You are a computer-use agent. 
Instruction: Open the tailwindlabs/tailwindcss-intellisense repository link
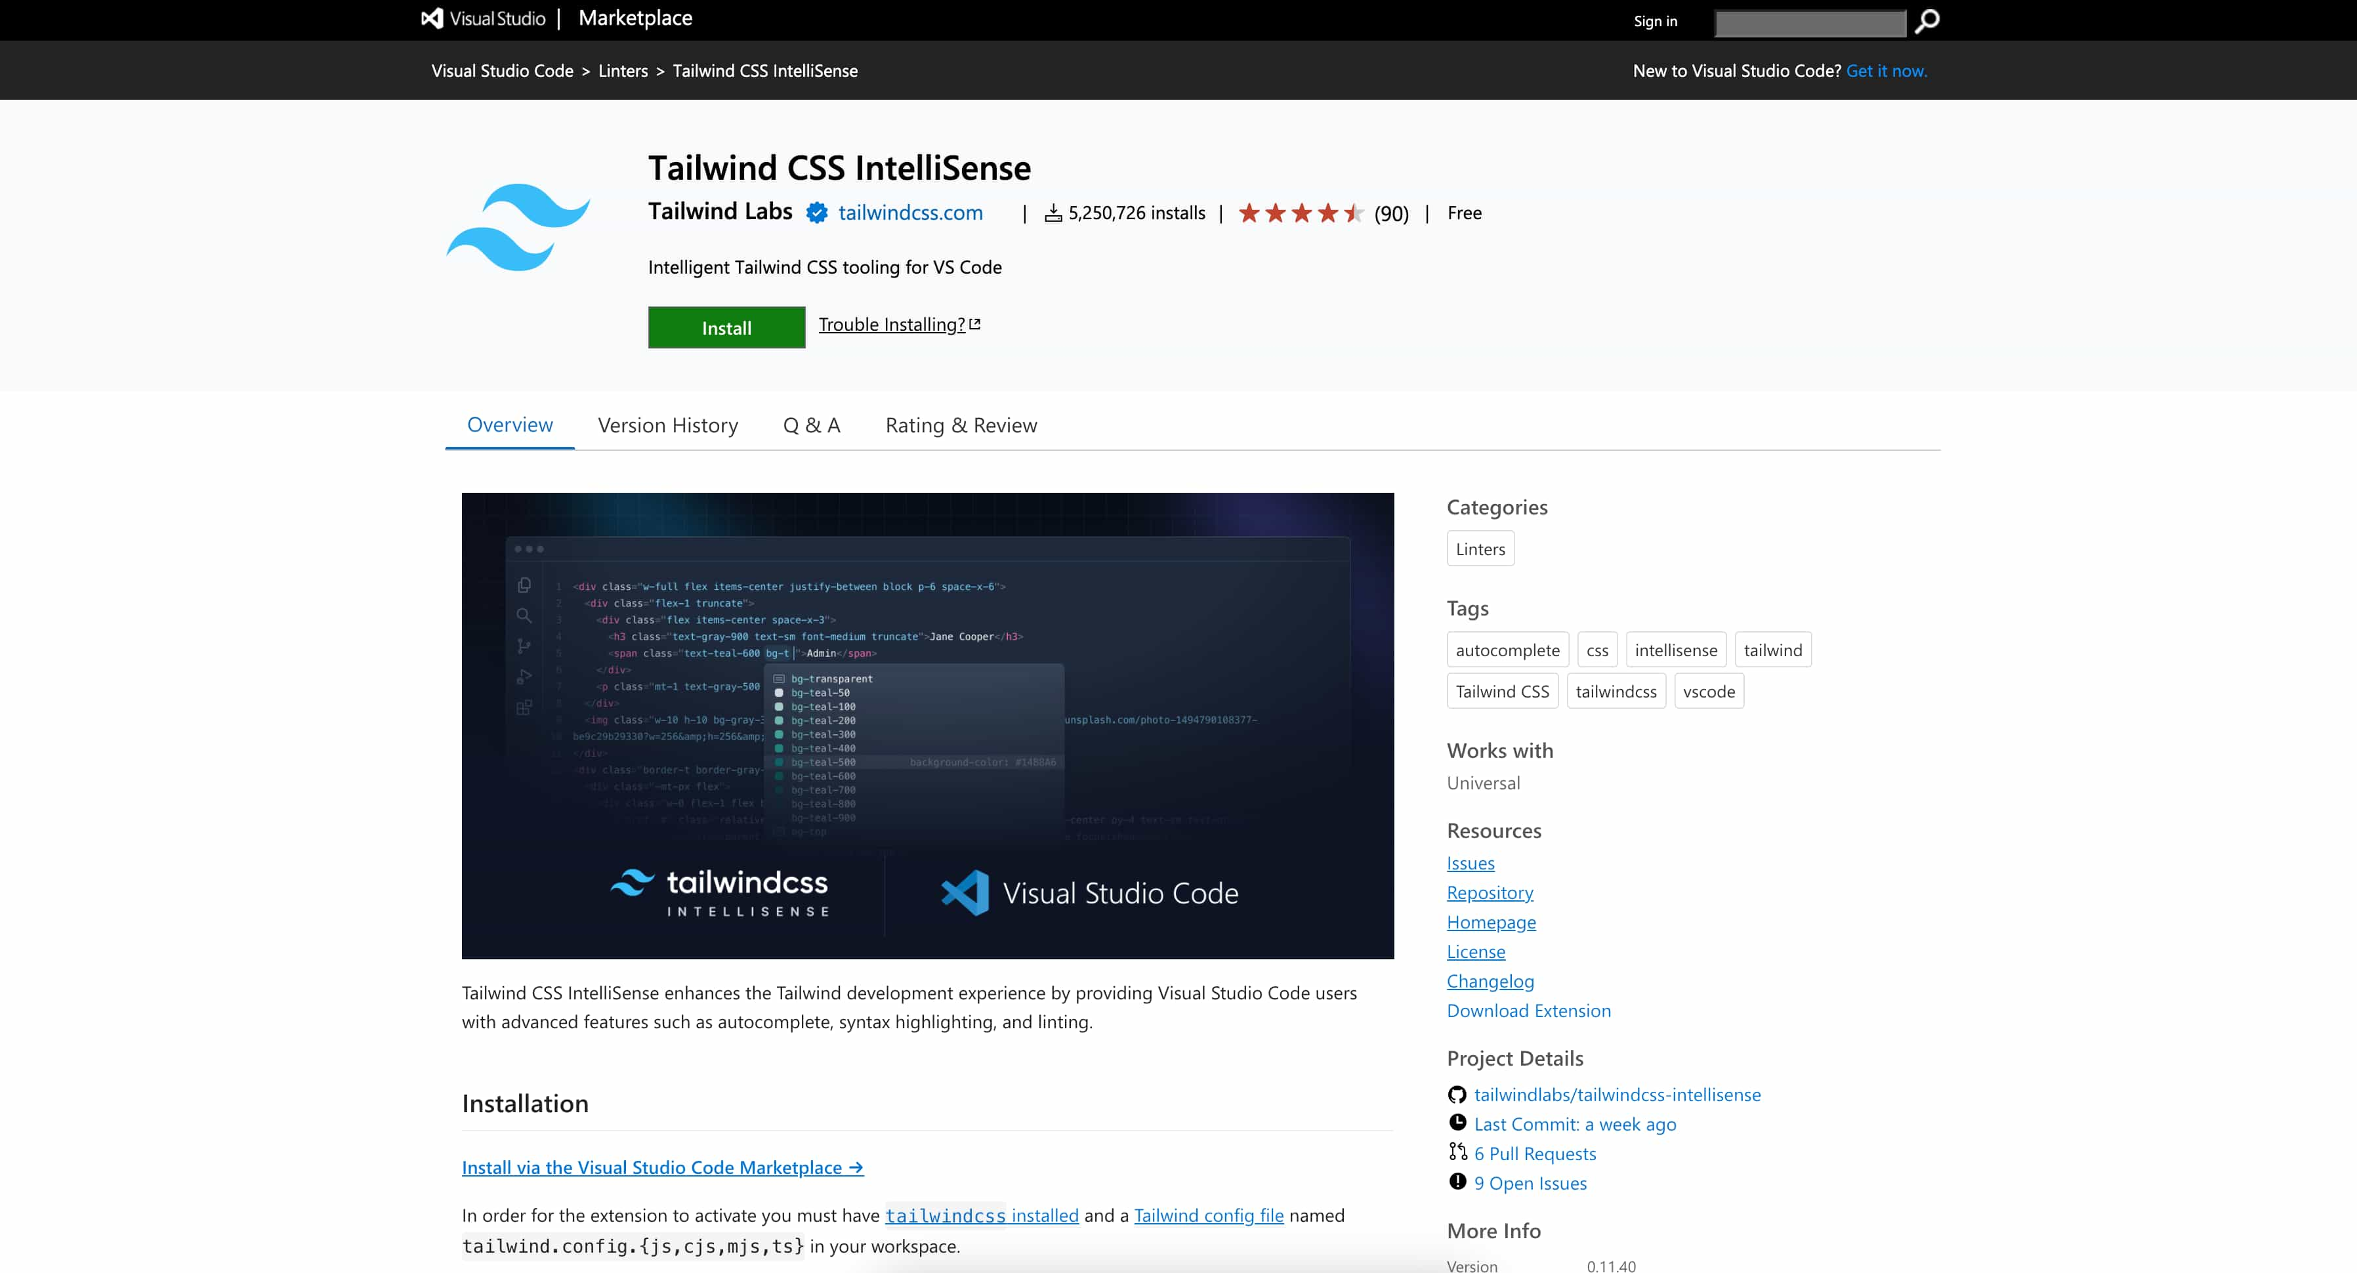coord(1617,1095)
